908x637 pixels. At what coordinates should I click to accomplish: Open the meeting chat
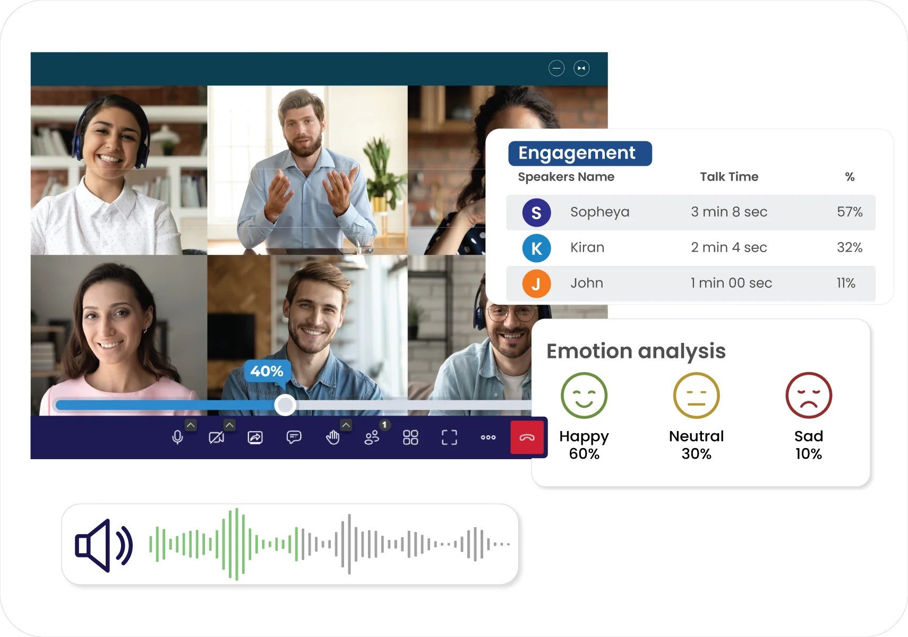(294, 437)
